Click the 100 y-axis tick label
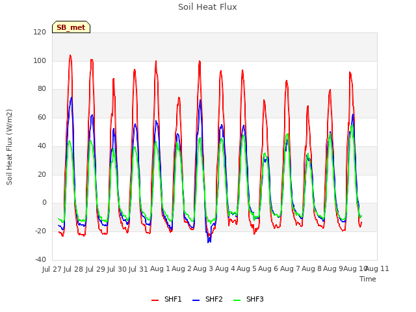This screenshot has height=312, width=416. coord(40,60)
